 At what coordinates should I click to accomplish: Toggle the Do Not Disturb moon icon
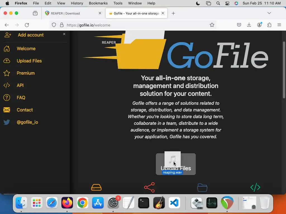point(198,3)
